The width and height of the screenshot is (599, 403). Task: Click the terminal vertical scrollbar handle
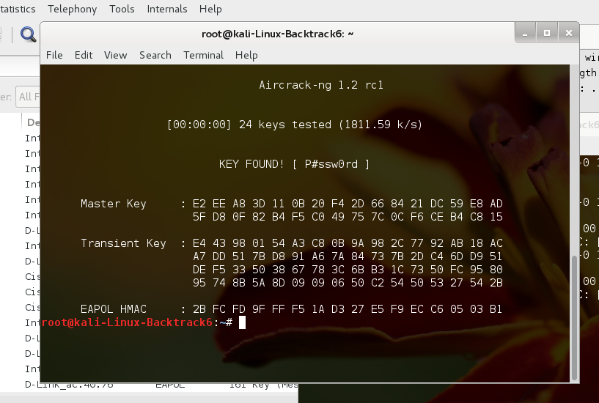574,318
